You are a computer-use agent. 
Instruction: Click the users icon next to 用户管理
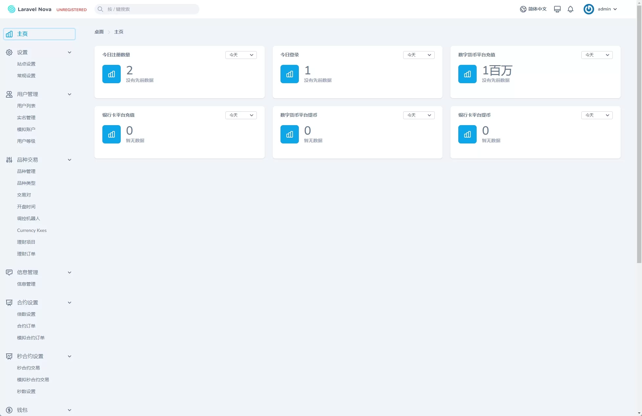pos(9,94)
